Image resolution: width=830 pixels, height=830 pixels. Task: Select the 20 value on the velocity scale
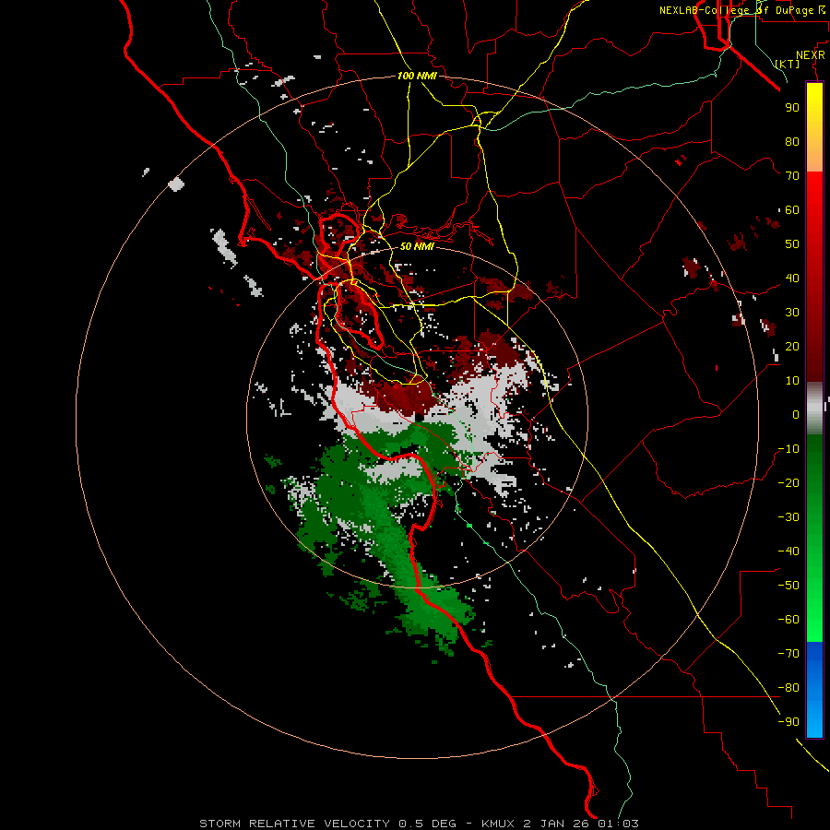click(792, 346)
